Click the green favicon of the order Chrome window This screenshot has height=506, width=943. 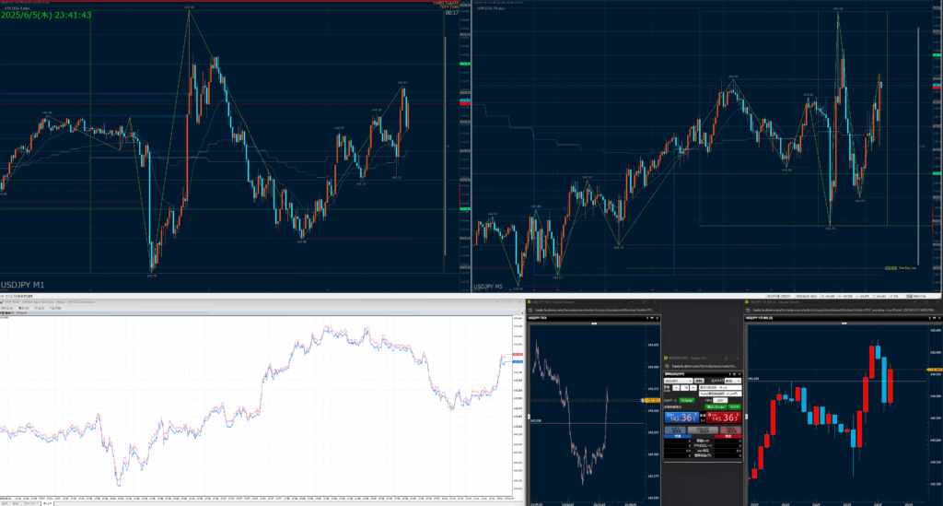pyautogui.click(x=666, y=358)
